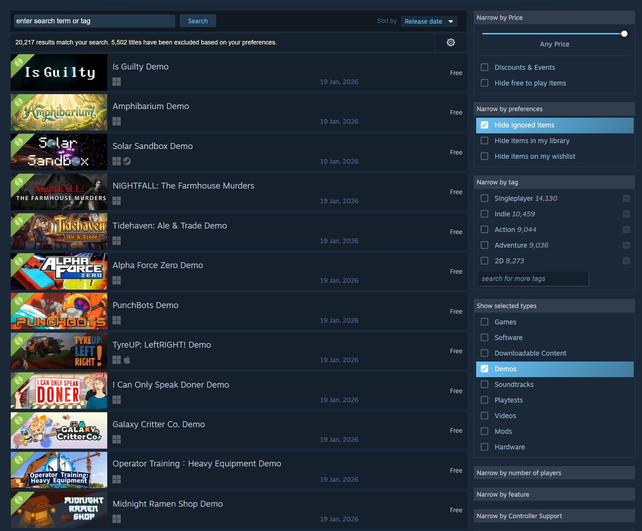Exclude the Indie tag with minus icon
Image resolution: width=642 pixels, height=531 pixels.
point(626,214)
